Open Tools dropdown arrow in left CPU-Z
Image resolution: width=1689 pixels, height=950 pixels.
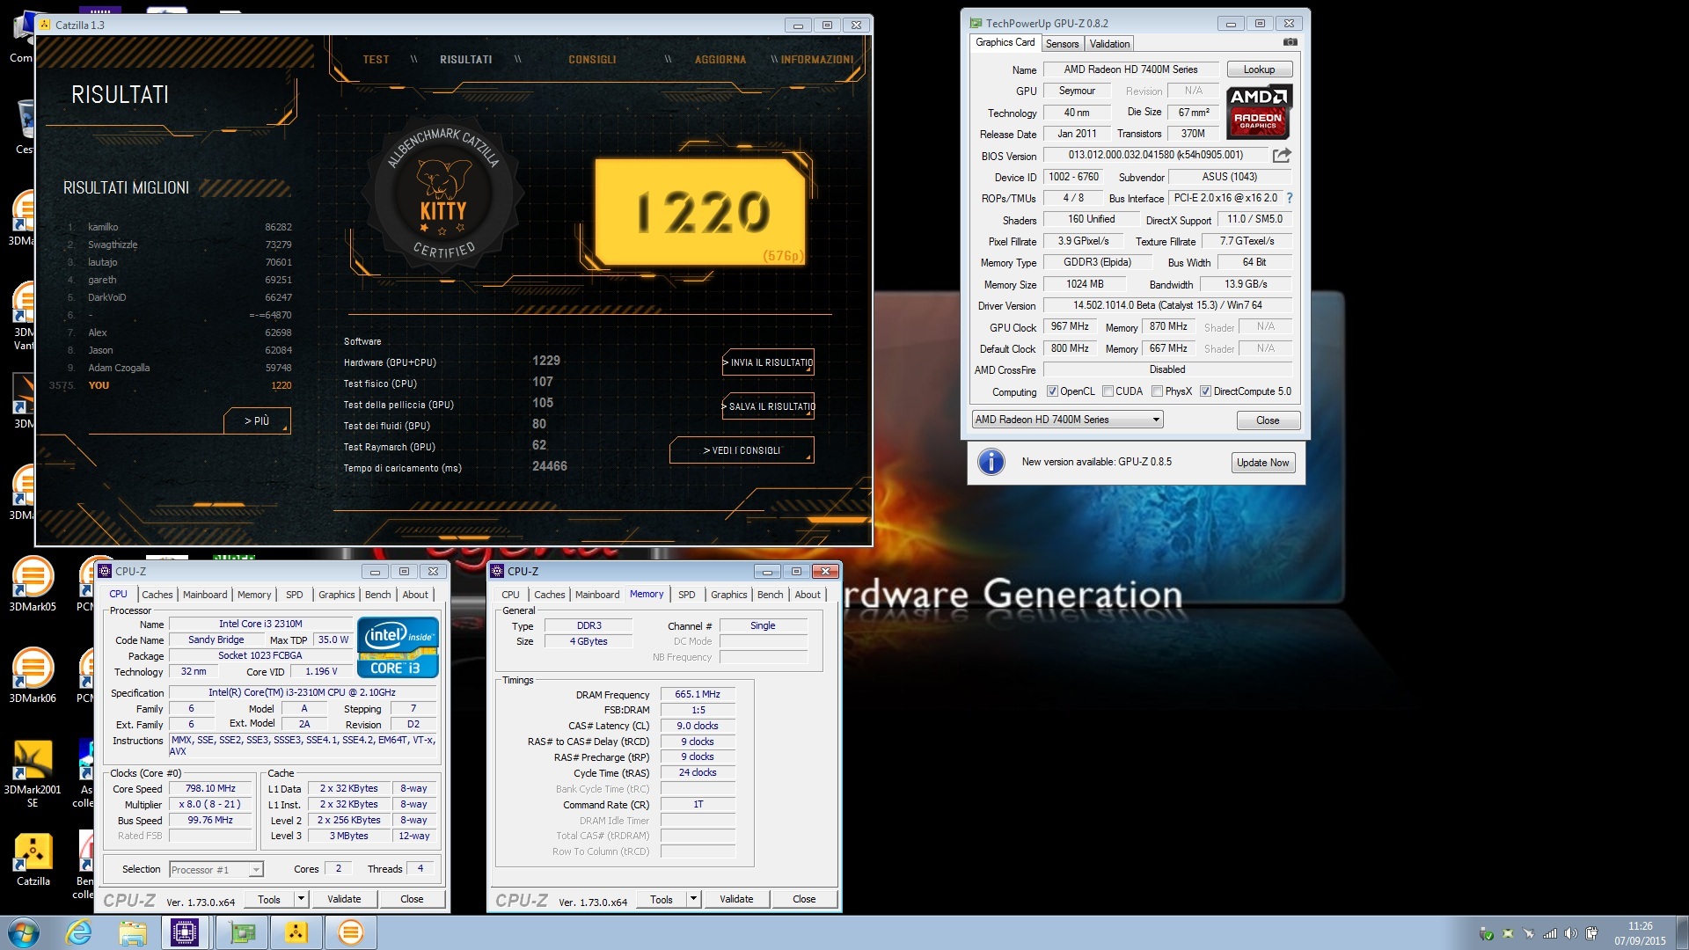[301, 899]
